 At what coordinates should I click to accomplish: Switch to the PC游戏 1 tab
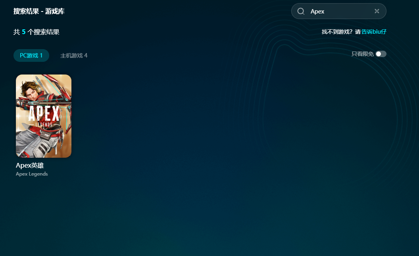31,55
